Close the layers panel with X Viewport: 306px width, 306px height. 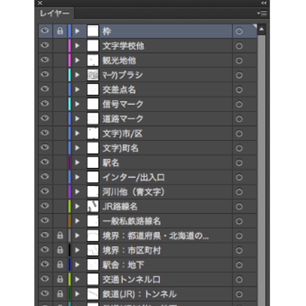(40, 3)
